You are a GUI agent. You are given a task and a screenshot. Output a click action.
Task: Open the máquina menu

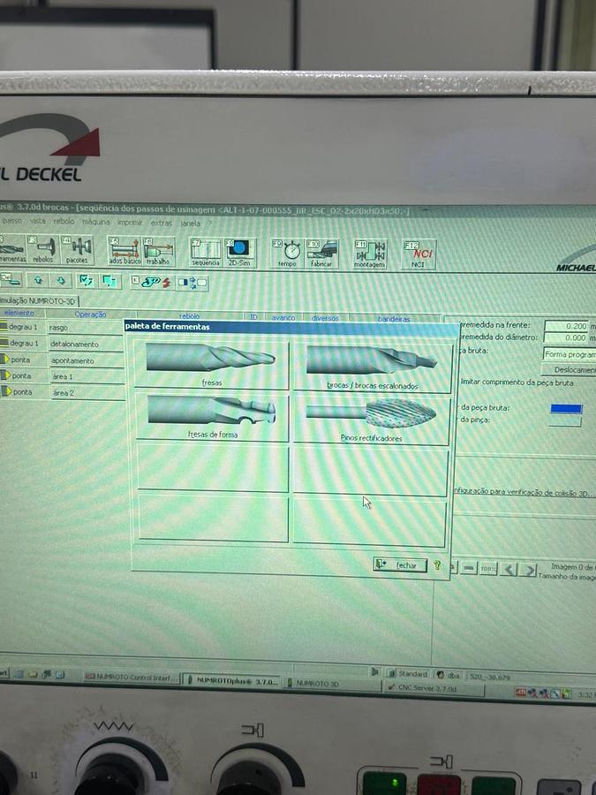coord(96,222)
